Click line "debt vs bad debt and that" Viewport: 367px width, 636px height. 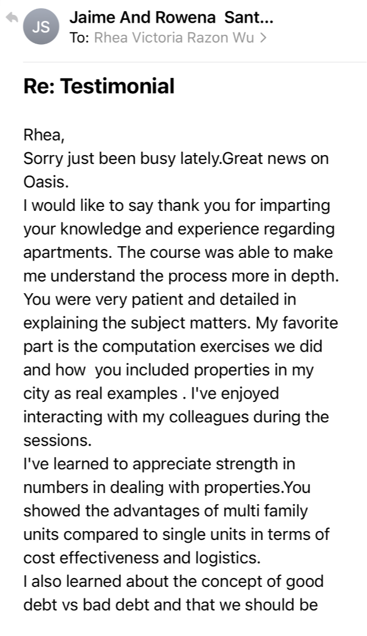[x=171, y=605]
